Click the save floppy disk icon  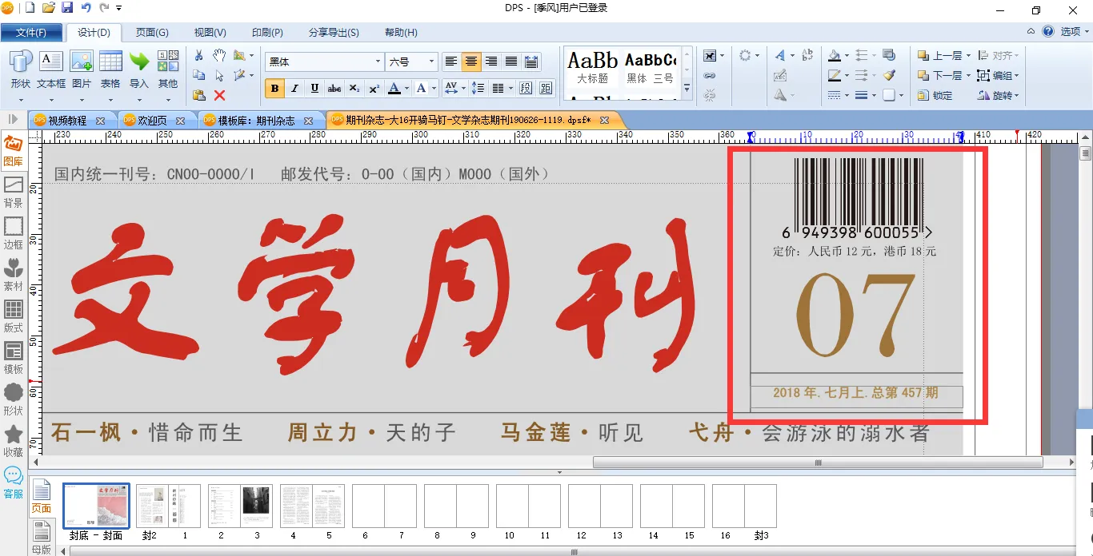pyautogui.click(x=67, y=8)
